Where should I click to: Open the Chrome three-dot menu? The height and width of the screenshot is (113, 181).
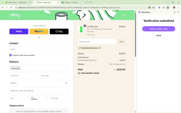point(178,8)
